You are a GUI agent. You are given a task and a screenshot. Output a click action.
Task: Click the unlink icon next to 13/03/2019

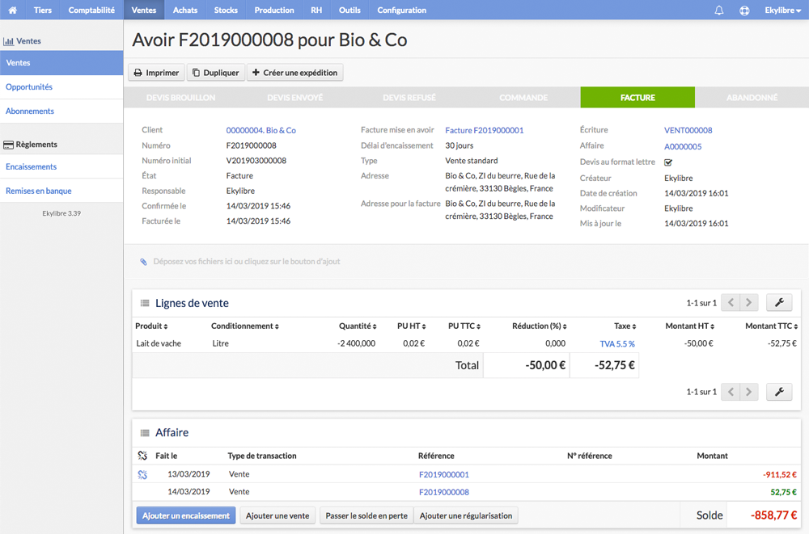[142, 474]
